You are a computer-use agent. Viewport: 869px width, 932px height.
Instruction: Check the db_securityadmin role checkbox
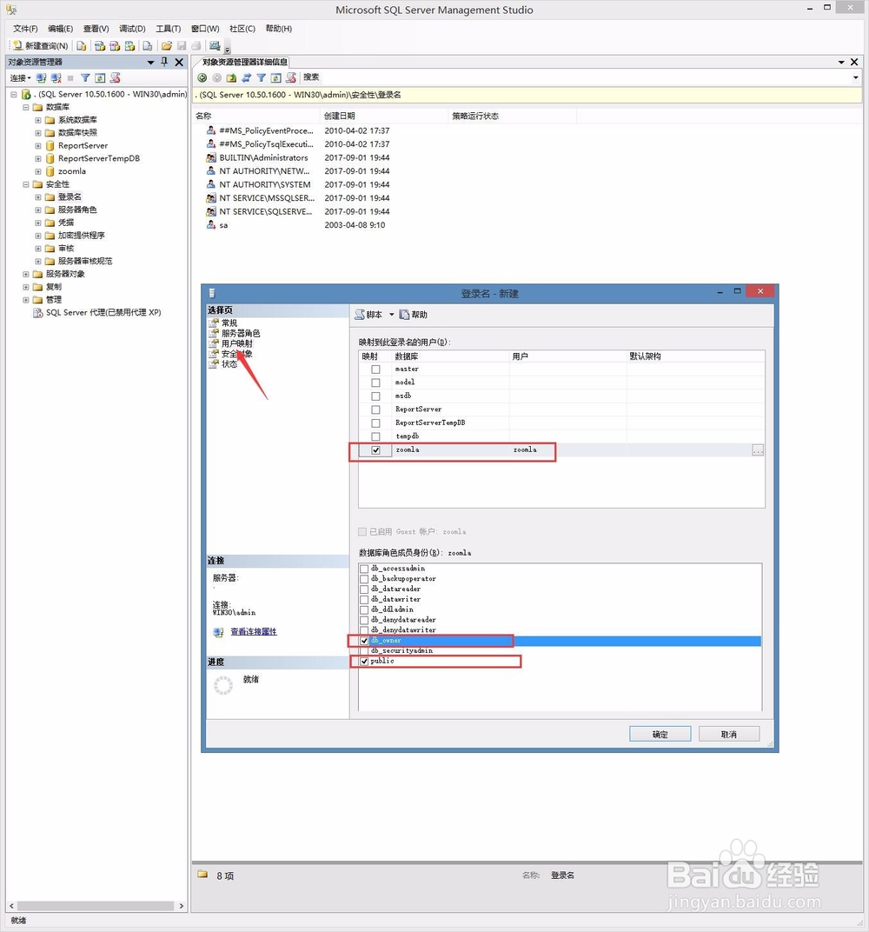[x=364, y=651]
